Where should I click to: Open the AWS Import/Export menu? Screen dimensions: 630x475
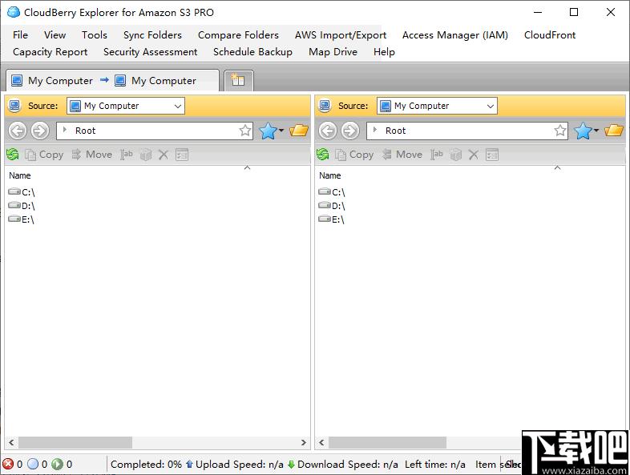[x=341, y=35]
